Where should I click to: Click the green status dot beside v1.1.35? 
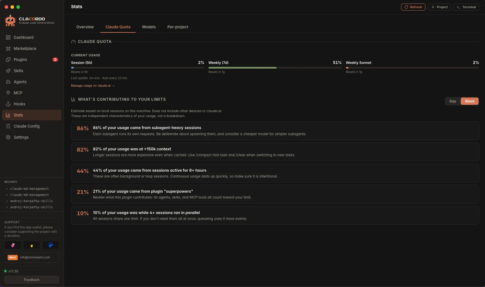(6, 271)
